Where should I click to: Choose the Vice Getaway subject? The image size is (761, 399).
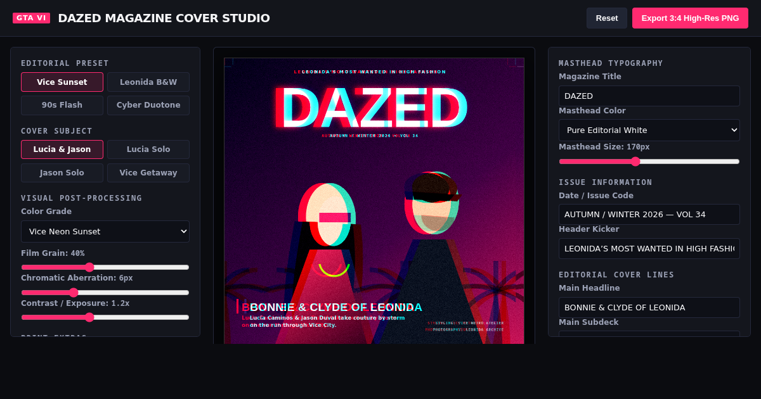click(148, 173)
